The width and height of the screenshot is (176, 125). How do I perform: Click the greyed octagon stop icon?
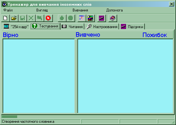(71, 18)
